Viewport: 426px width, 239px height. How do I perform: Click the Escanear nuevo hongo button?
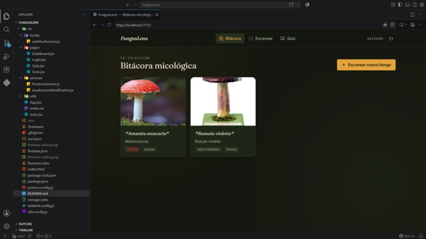coord(366,65)
